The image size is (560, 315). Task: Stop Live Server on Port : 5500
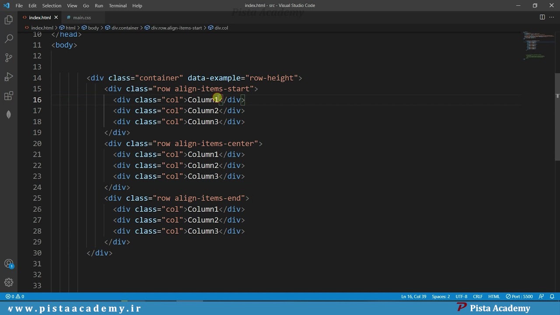pos(519,296)
